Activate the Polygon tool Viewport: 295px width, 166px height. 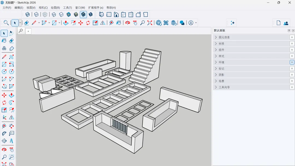pyautogui.click(x=11, y=72)
